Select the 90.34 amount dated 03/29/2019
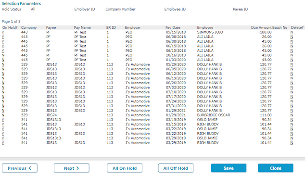This screenshot has height=174, width=305. (x=267, y=138)
